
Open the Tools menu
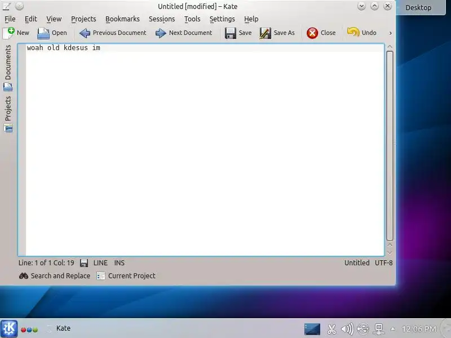click(x=192, y=19)
